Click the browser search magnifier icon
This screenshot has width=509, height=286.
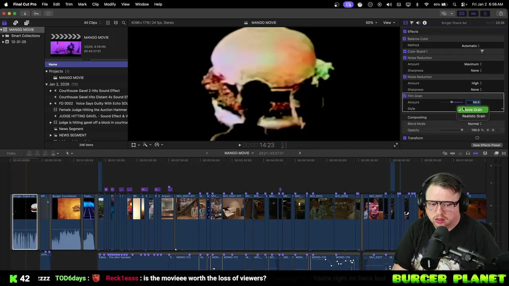tap(124, 23)
